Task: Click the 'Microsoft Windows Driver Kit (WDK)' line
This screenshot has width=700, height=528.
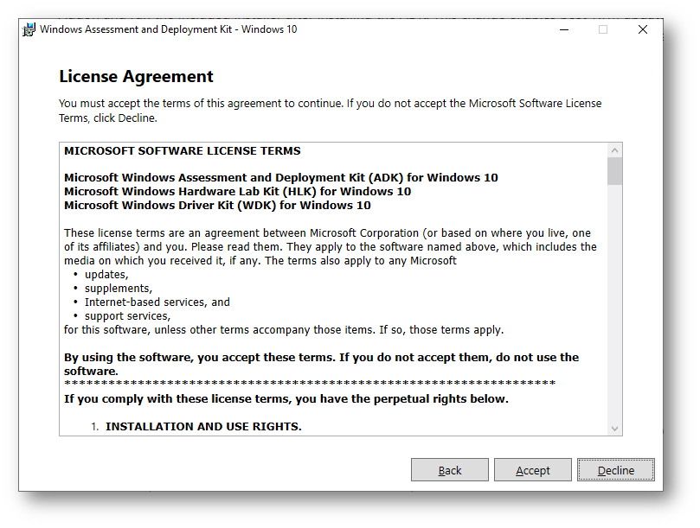Action: click(x=217, y=205)
